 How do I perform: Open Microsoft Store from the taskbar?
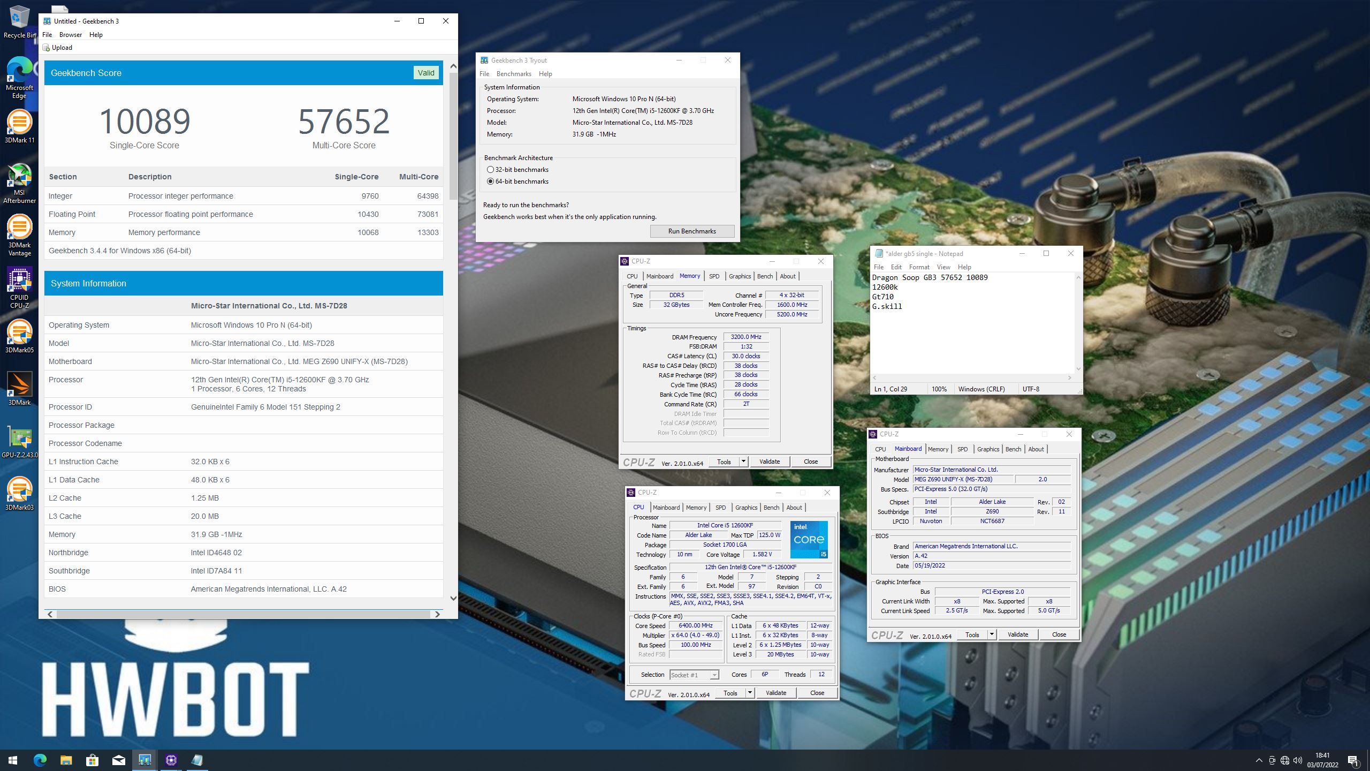(92, 760)
